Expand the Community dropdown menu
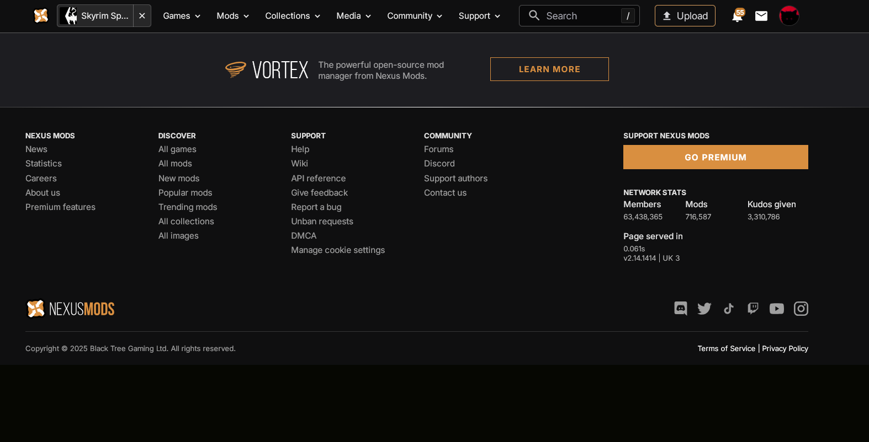 (415, 16)
